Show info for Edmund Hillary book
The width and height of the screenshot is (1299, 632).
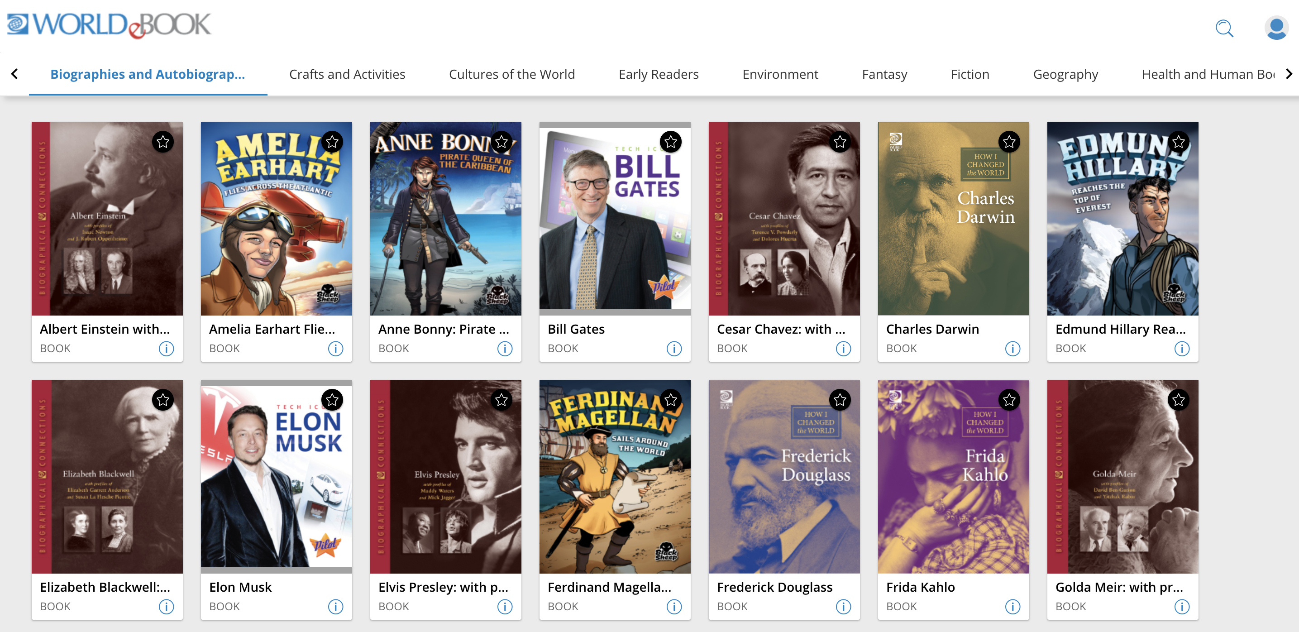point(1182,349)
